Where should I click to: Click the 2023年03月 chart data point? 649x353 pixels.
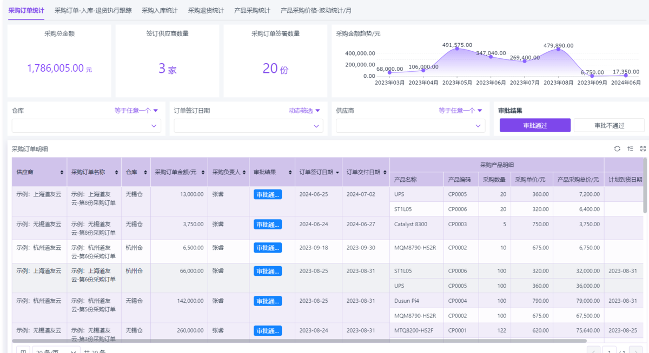tap(390, 72)
